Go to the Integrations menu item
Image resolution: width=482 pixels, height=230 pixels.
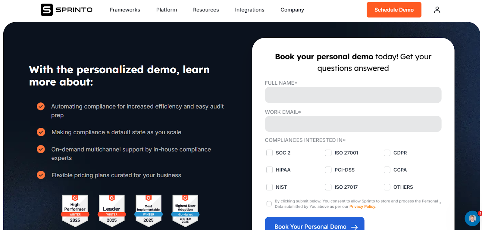click(x=250, y=10)
